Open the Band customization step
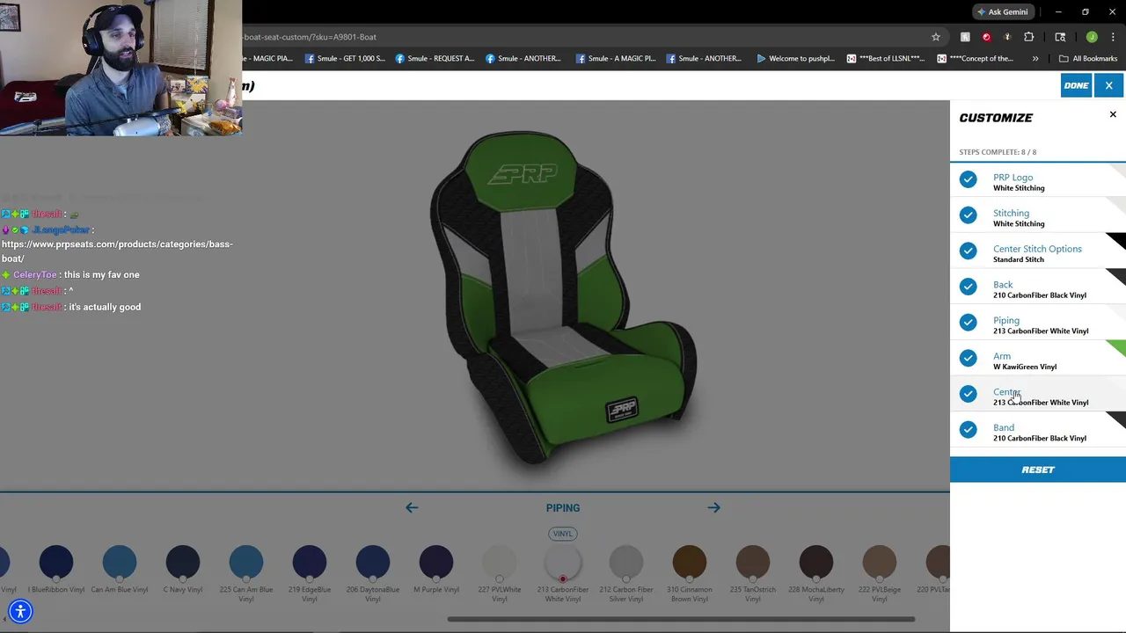Screen dimensions: 1126x633 [x=1038, y=432]
